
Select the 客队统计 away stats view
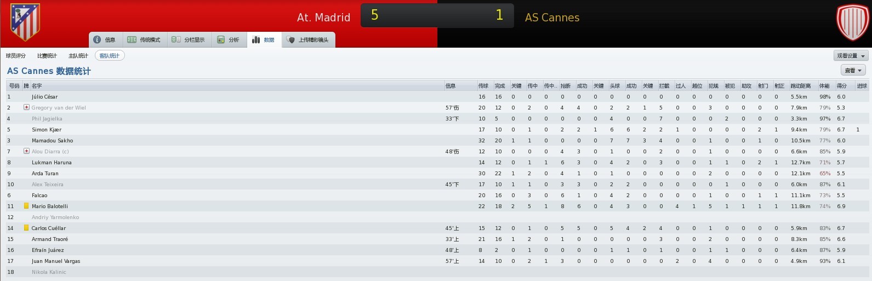click(x=110, y=55)
